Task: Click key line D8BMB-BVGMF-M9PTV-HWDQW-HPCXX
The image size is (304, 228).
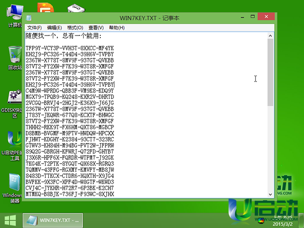Action: [x=70, y=133]
